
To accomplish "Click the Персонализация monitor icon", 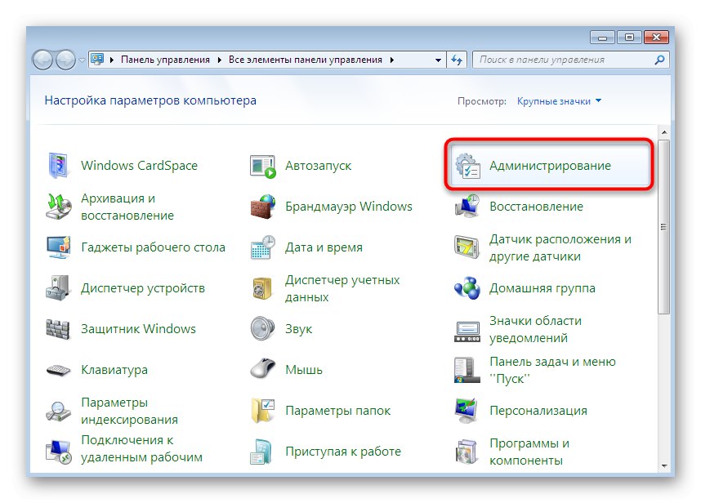I will point(467,411).
